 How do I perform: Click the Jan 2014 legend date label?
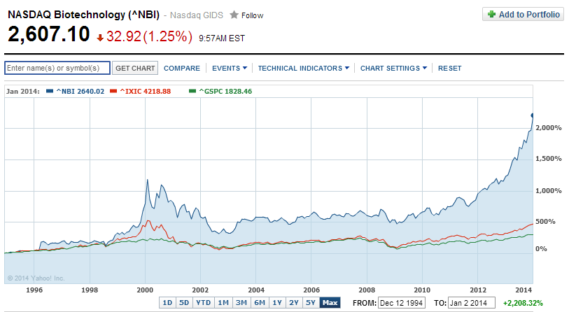click(x=22, y=91)
